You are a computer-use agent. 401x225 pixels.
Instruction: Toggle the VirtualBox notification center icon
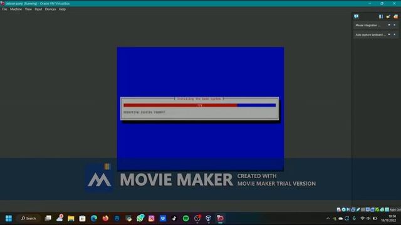[x=357, y=17]
